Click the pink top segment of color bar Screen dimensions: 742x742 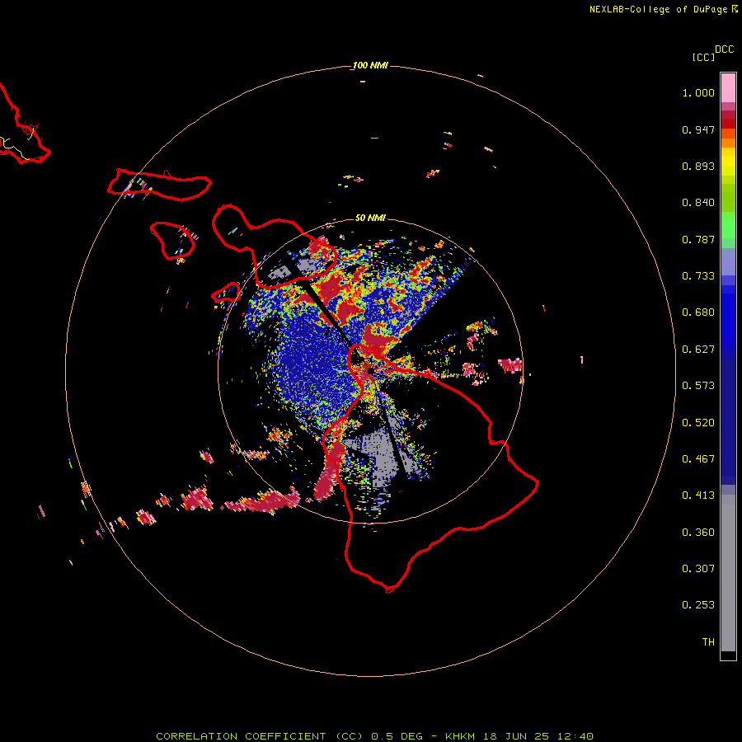[728, 87]
